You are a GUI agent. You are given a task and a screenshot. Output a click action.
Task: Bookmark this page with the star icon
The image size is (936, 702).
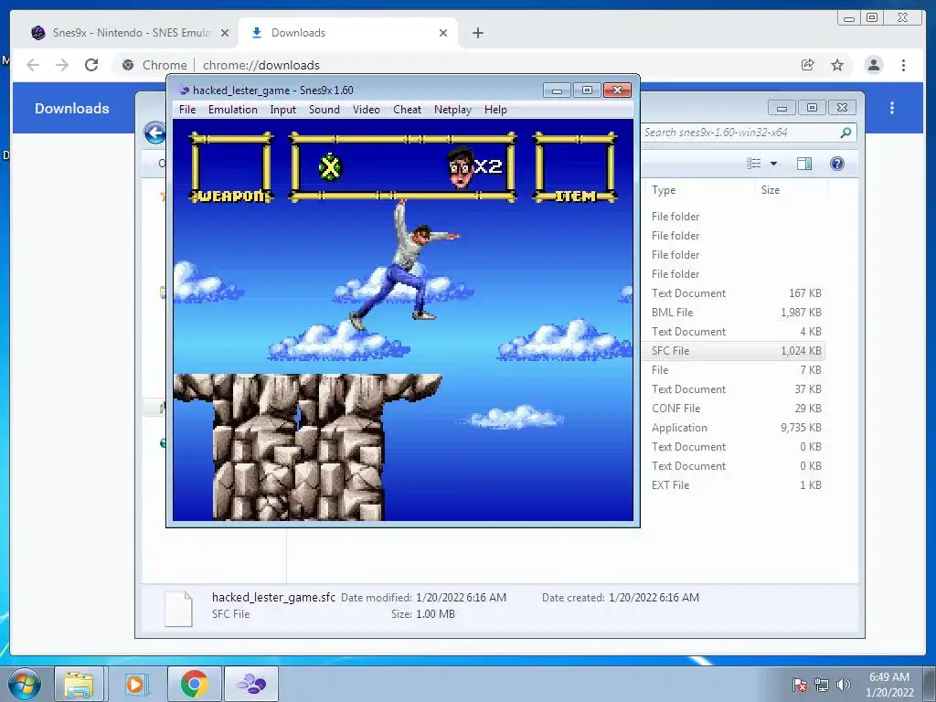coord(837,65)
